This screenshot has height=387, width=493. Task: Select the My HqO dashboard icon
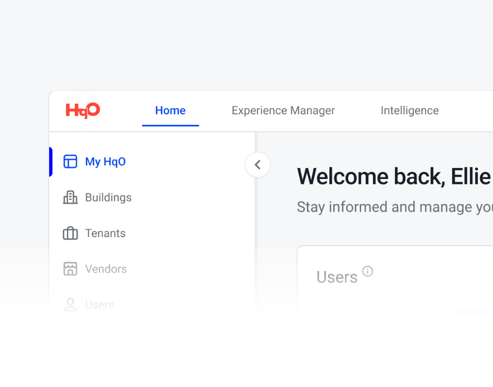pyautogui.click(x=70, y=161)
